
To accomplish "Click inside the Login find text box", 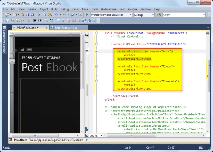I will click(182, 15).
